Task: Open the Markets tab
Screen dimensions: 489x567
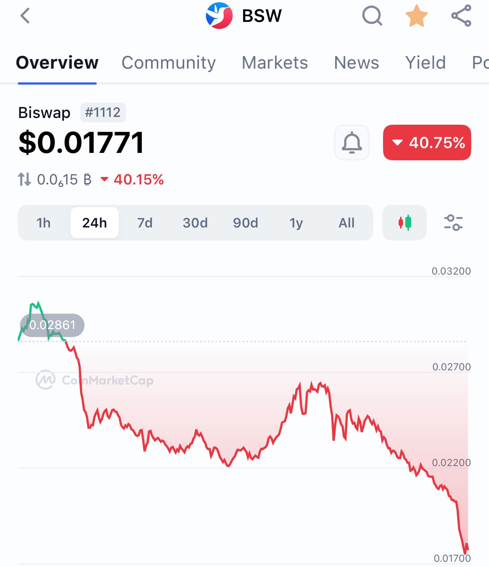Action: 275,62
